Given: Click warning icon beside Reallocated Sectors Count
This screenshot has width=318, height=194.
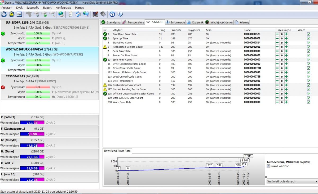Looking at the screenshot, I should (x=105, y=47).
